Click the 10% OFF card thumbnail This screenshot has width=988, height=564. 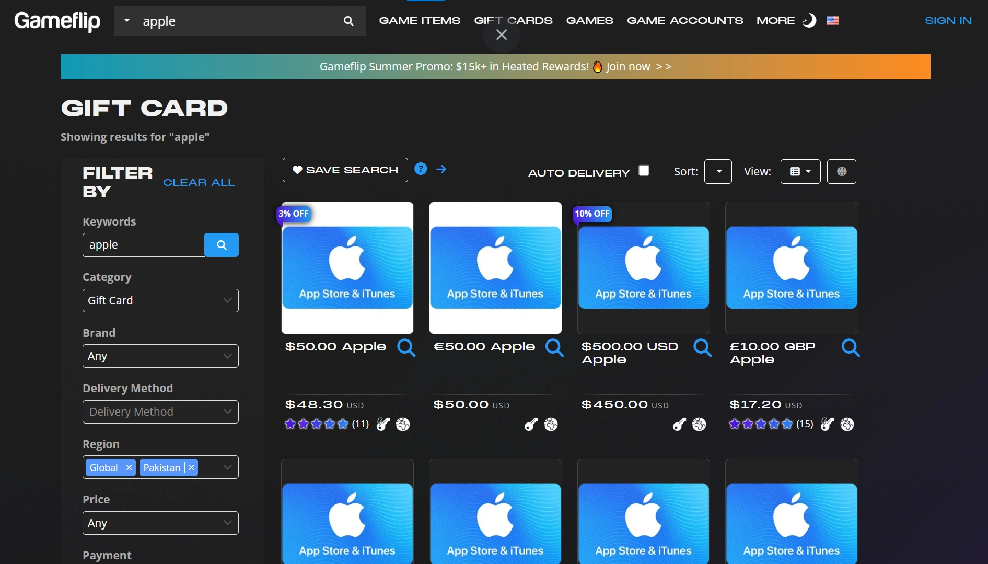tap(644, 268)
